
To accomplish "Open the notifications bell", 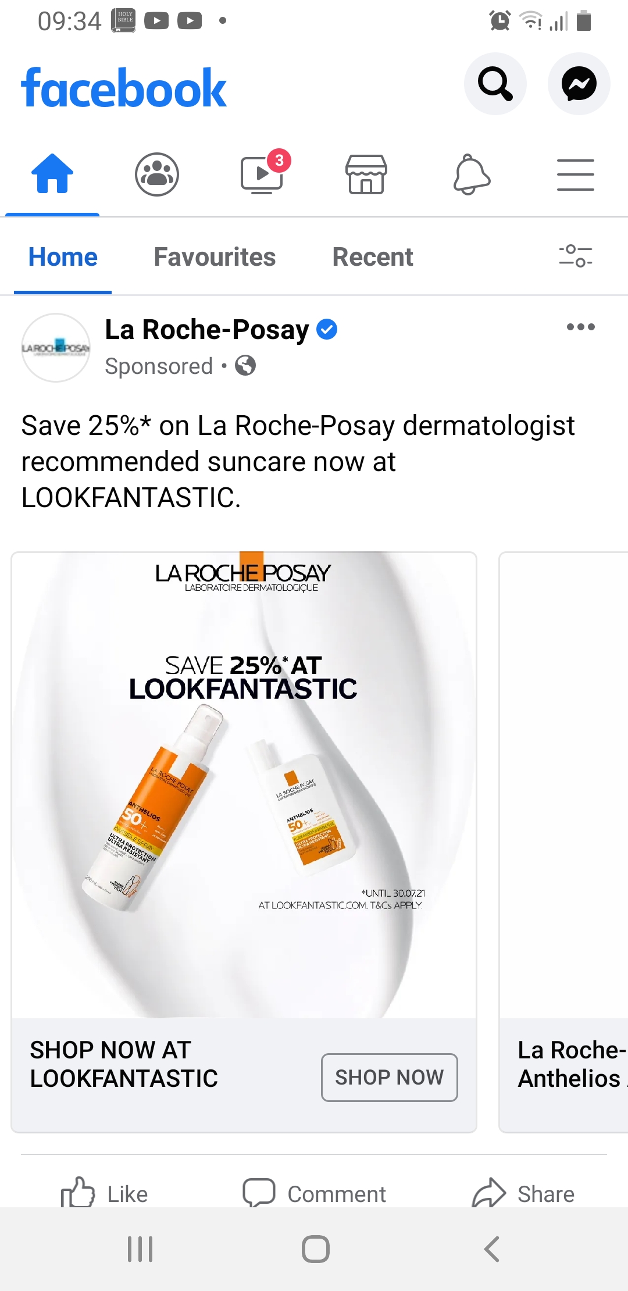I will click(x=472, y=174).
